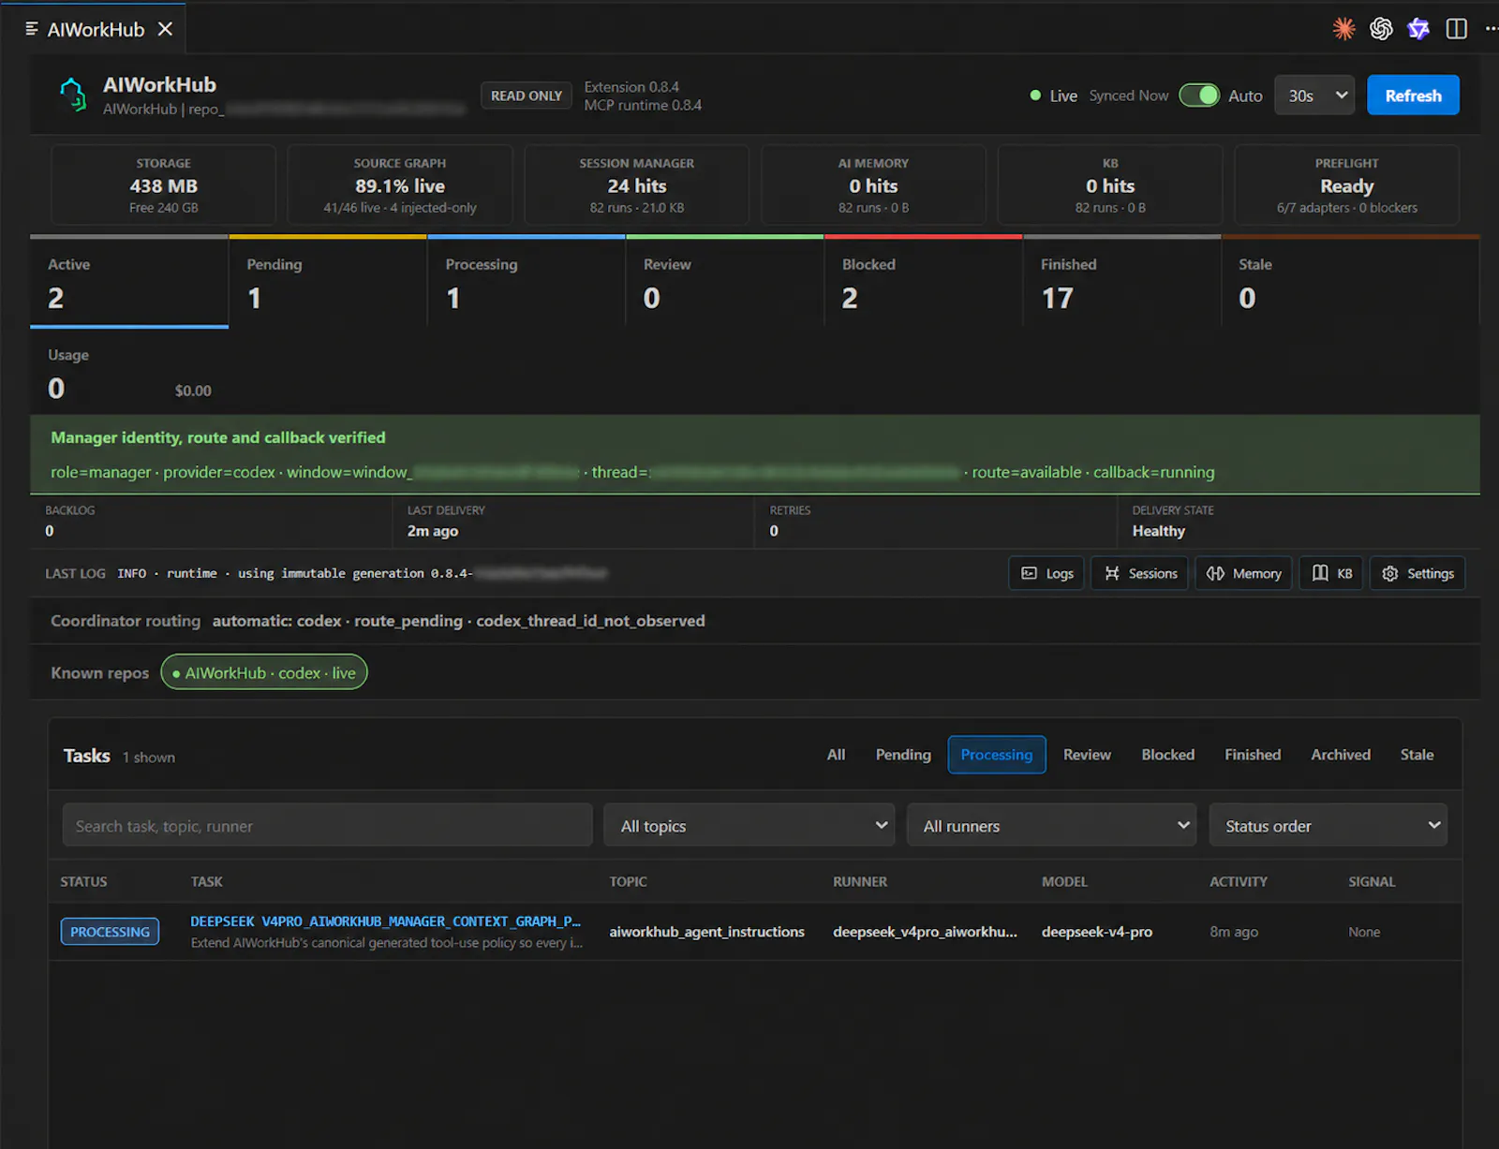Select the Processing status counter showing 1
The width and height of the screenshot is (1499, 1149).
(x=527, y=282)
